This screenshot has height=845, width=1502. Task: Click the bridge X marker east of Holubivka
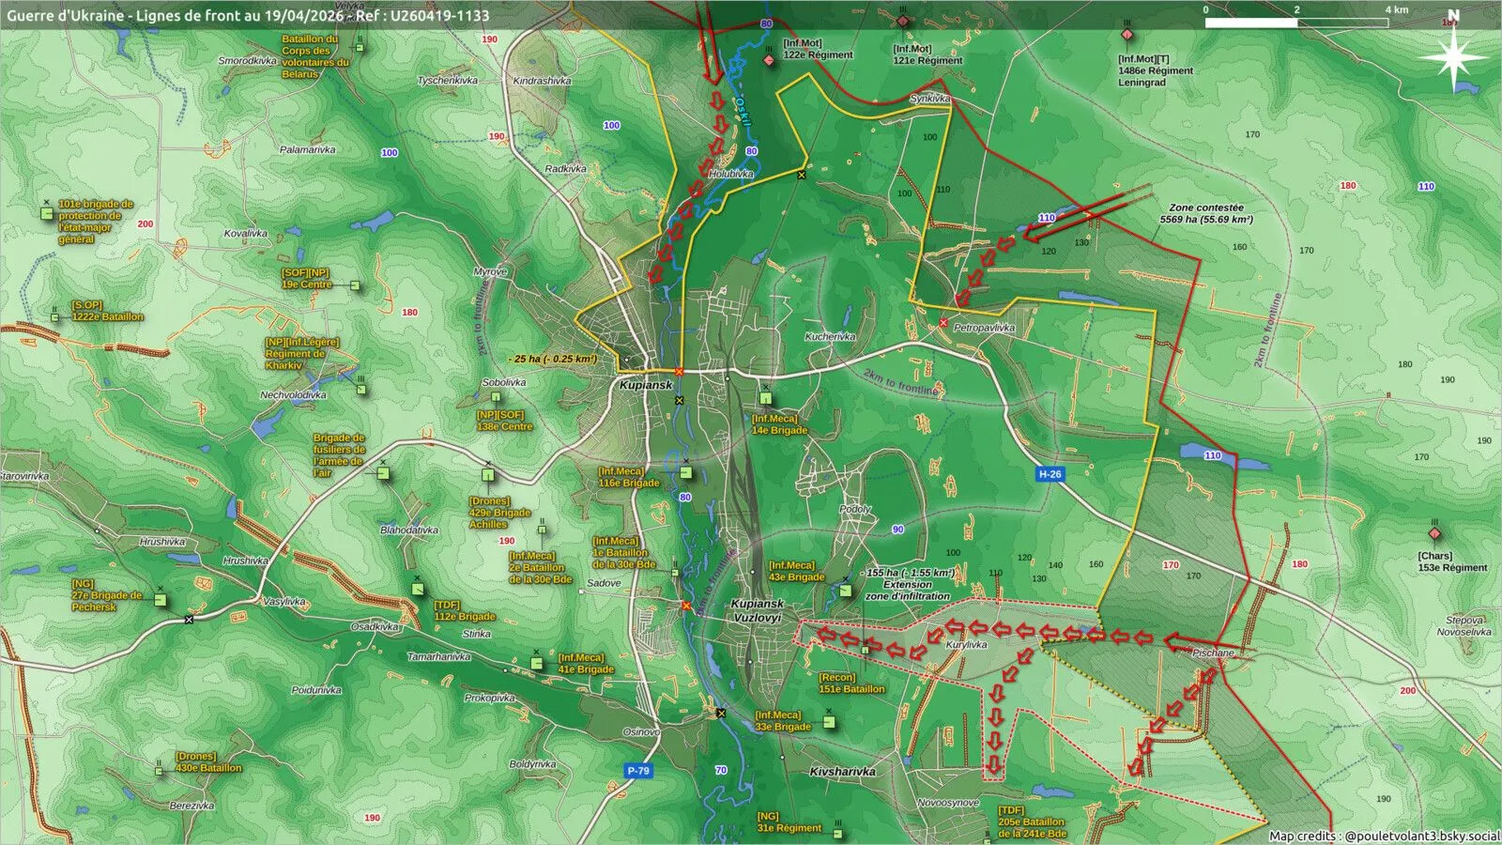click(x=801, y=176)
